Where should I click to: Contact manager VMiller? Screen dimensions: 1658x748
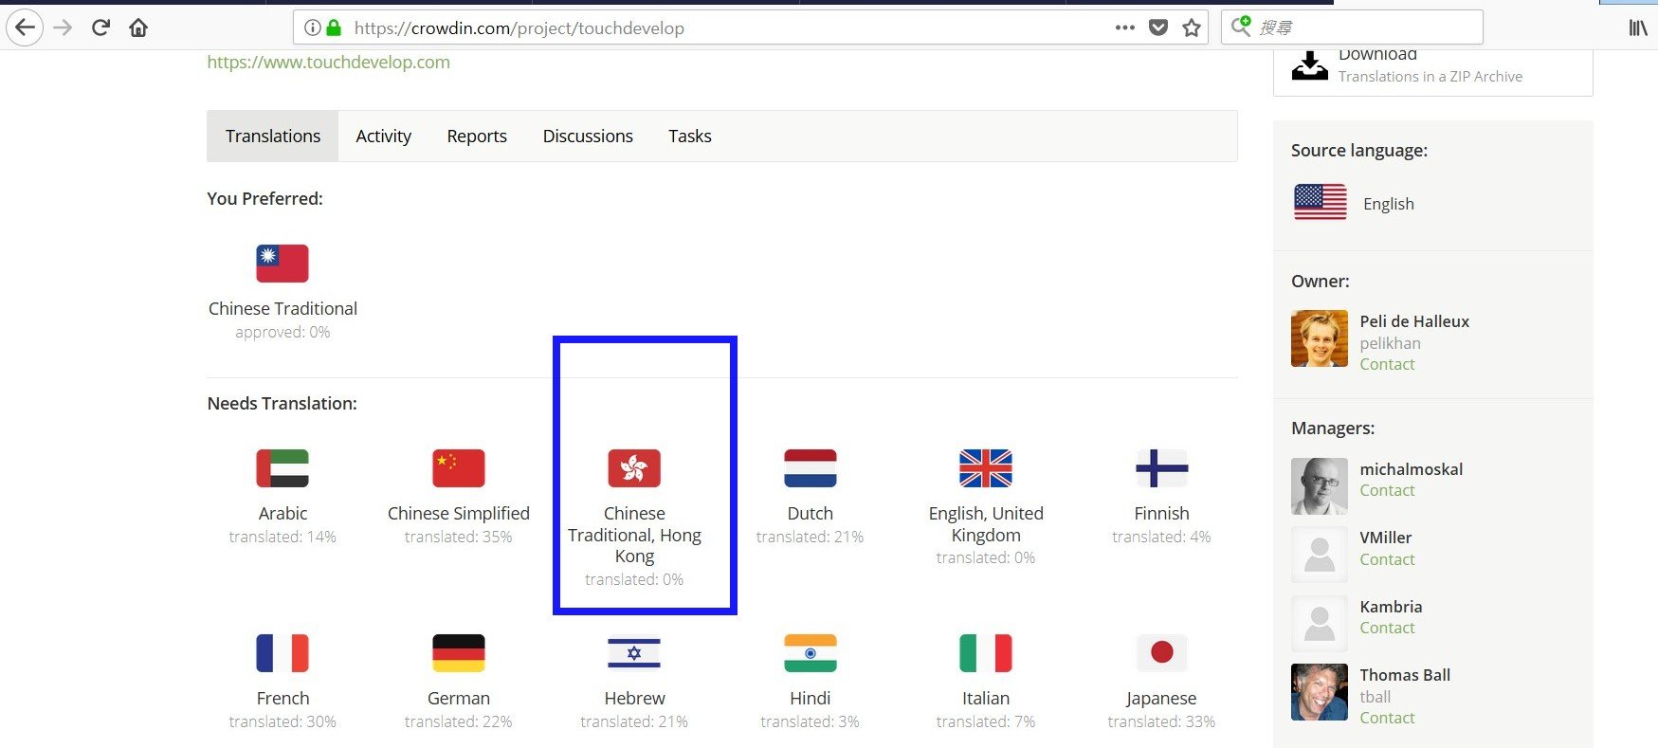1387,560
